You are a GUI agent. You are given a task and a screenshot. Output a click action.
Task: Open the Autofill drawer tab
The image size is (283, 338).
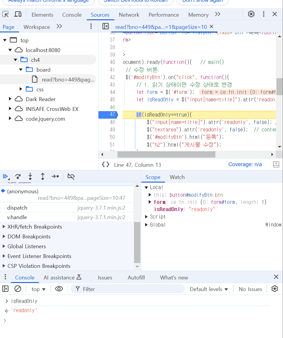pyautogui.click(x=136, y=278)
